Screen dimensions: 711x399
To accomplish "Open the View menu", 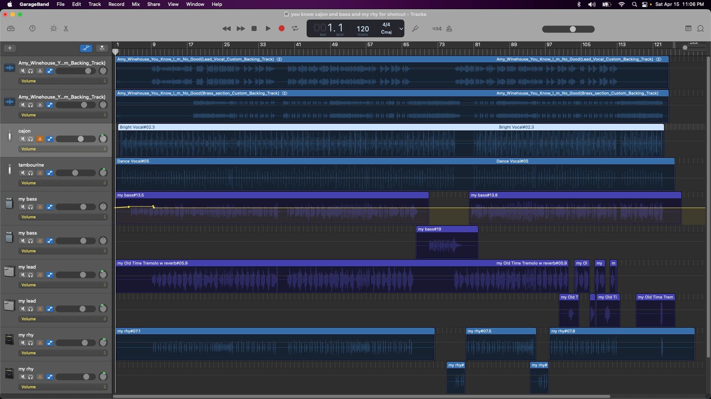I will [x=173, y=4].
